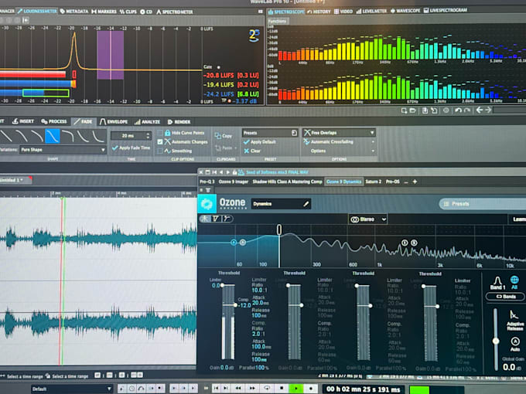Viewport: 526px width, 394px height.
Task: Click the loudness meter 25 logo icon
Action: click(x=254, y=36)
